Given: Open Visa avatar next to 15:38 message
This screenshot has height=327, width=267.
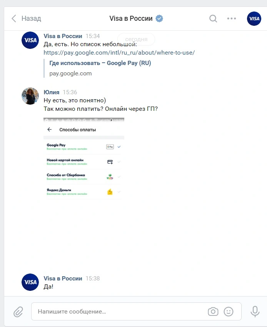Looking at the screenshot, I should pos(30,282).
